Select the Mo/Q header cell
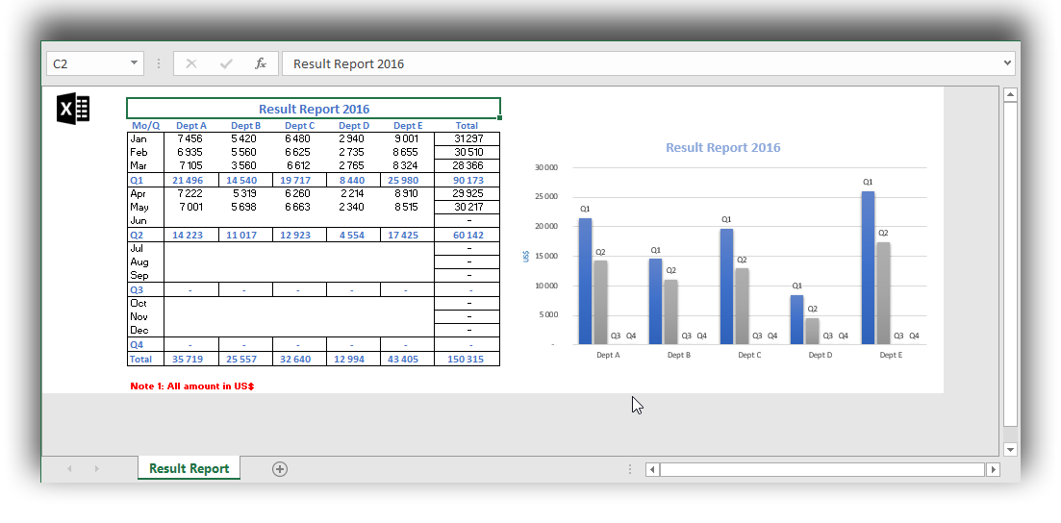Image resolution: width=1061 pixels, height=523 pixels. pyautogui.click(x=145, y=125)
